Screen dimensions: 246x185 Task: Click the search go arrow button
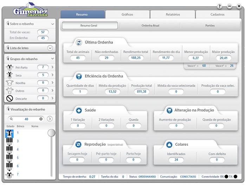point(50,119)
